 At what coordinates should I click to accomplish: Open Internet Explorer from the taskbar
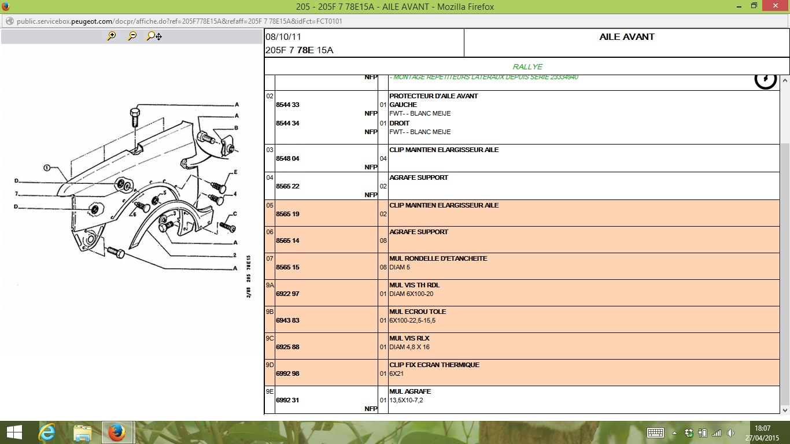47,432
